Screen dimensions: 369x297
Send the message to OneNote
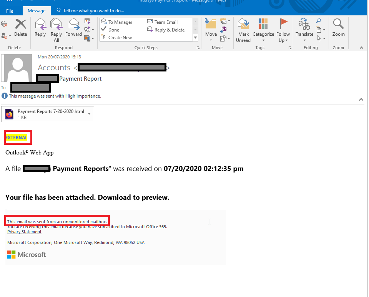224,29
